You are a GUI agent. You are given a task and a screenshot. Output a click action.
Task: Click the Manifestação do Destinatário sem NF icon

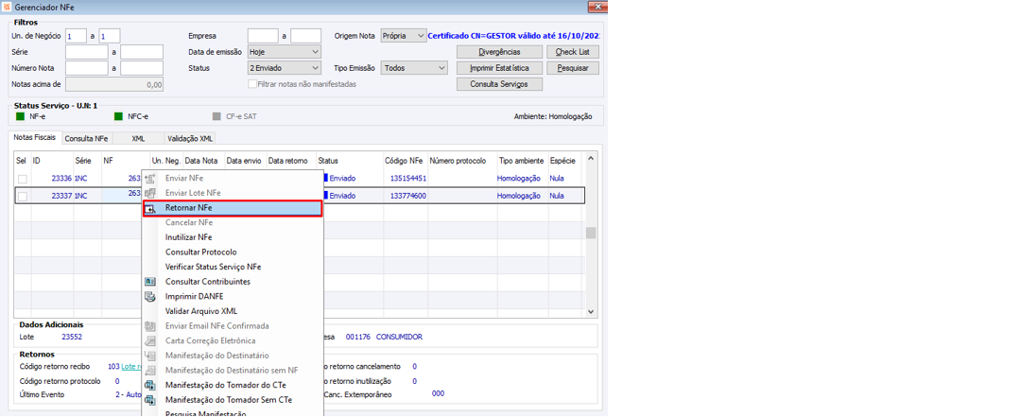pos(150,370)
